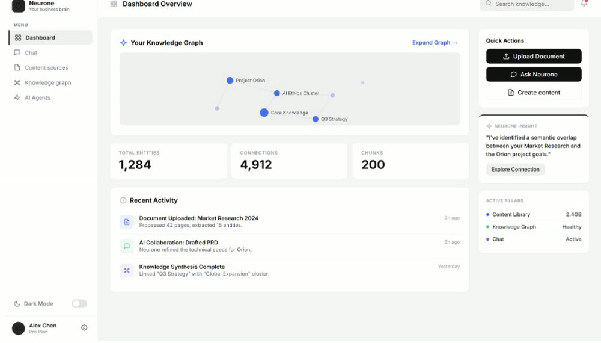
Task: Click the Connections 4,912 card
Action: coord(290,161)
